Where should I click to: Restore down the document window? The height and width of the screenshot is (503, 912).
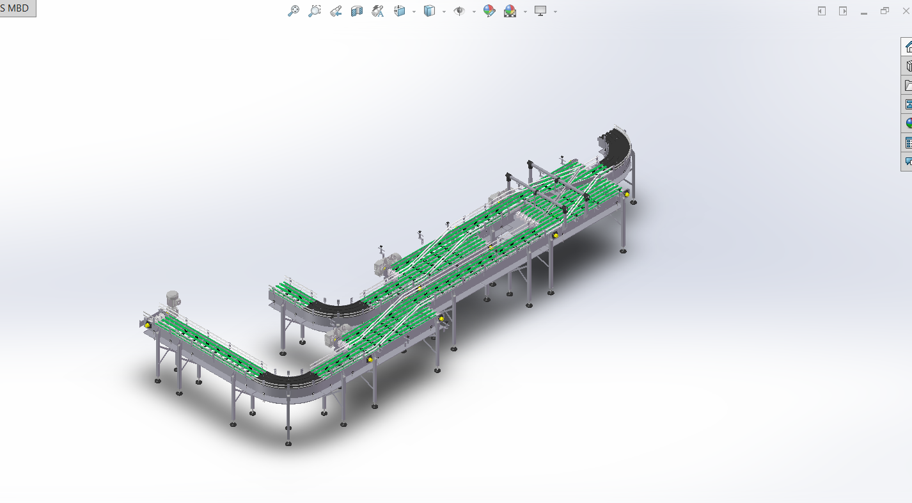885,11
